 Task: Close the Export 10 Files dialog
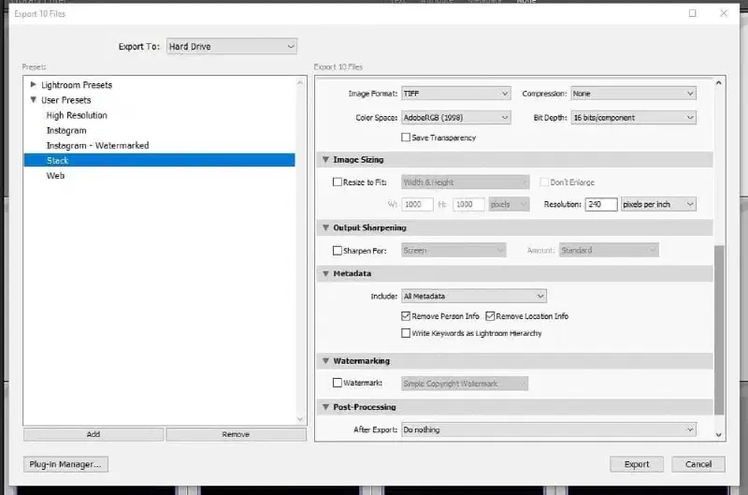724,13
